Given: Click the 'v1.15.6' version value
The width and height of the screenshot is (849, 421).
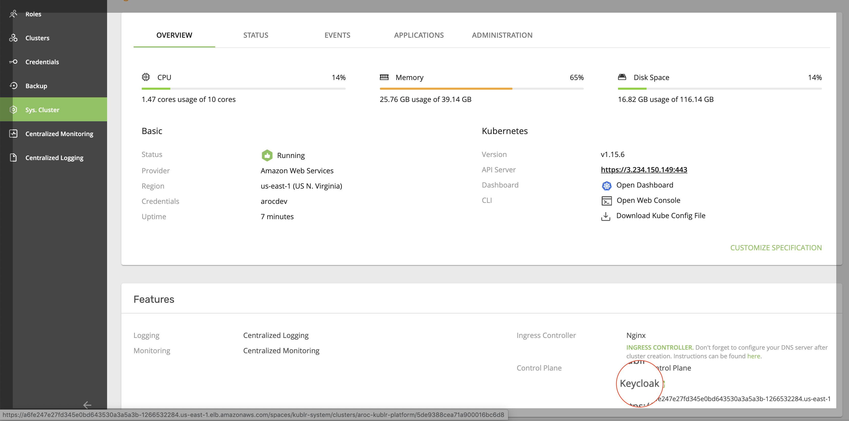Looking at the screenshot, I should coord(612,154).
